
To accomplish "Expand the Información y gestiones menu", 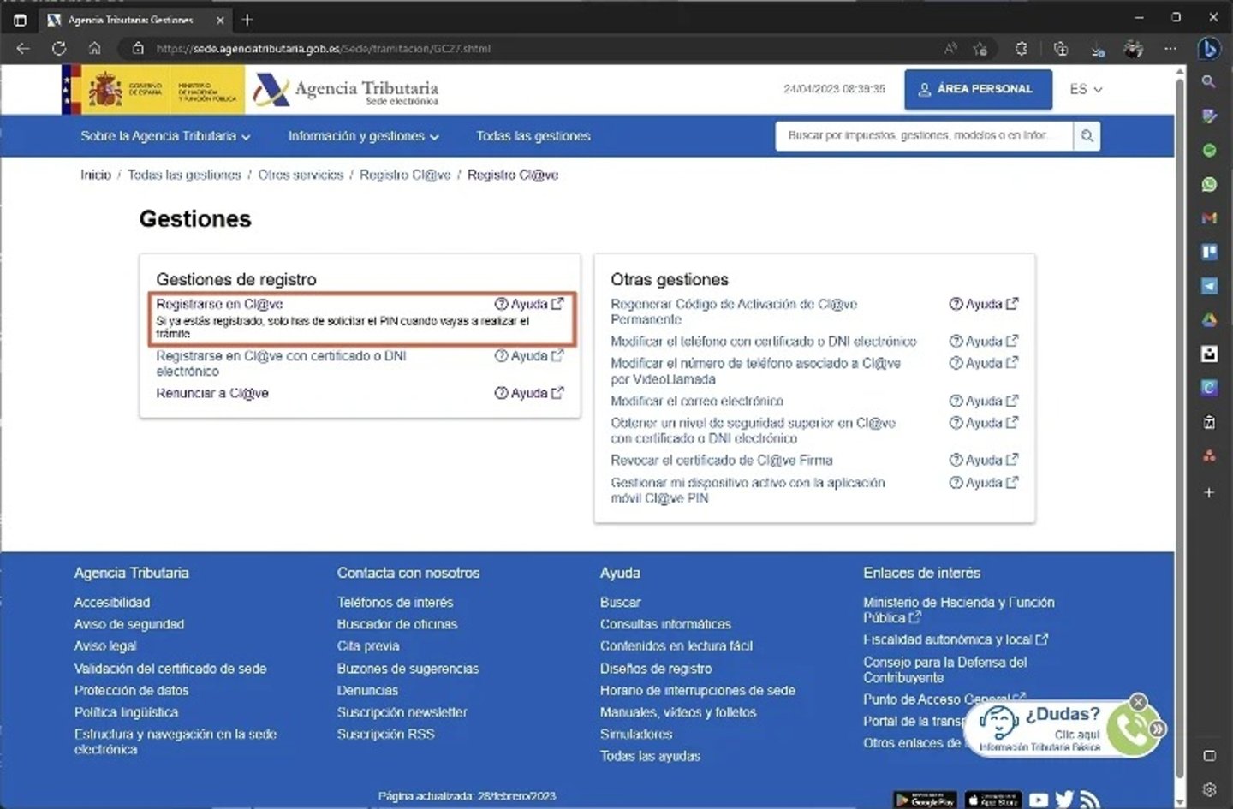I will point(363,135).
